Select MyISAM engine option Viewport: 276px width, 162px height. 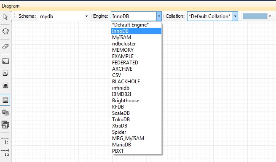[137, 37]
